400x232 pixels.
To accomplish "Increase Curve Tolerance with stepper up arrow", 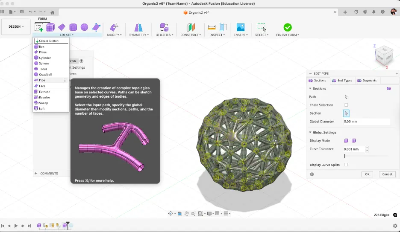I will click(367, 148).
